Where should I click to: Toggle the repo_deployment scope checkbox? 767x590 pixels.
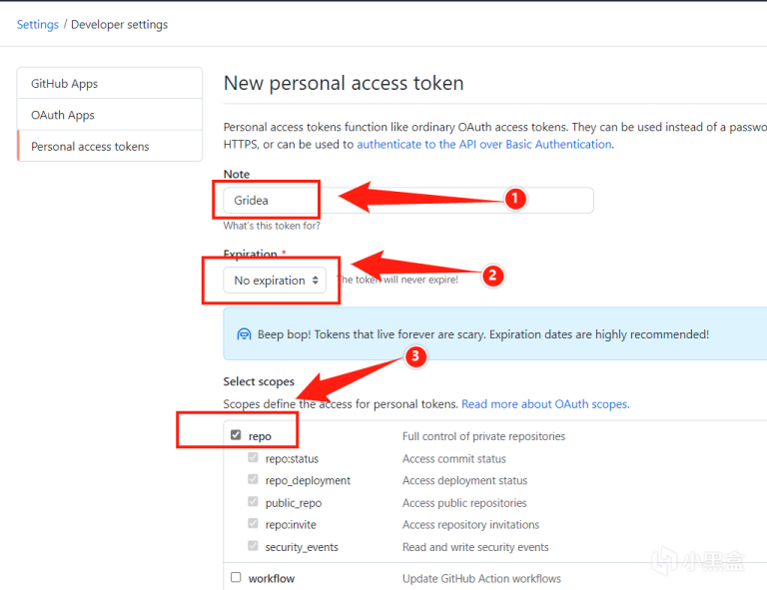pos(254,480)
